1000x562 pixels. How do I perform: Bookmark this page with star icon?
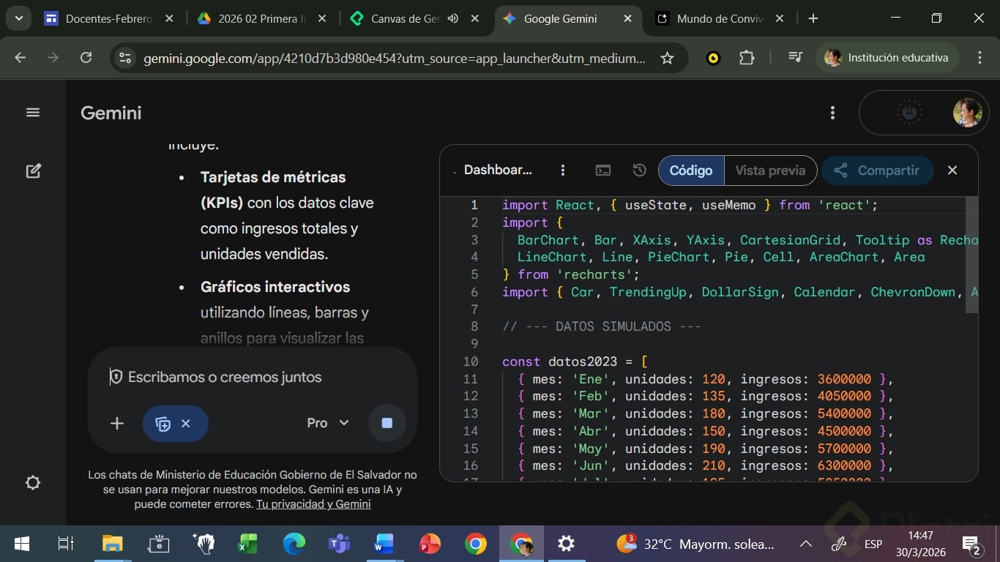667,58
